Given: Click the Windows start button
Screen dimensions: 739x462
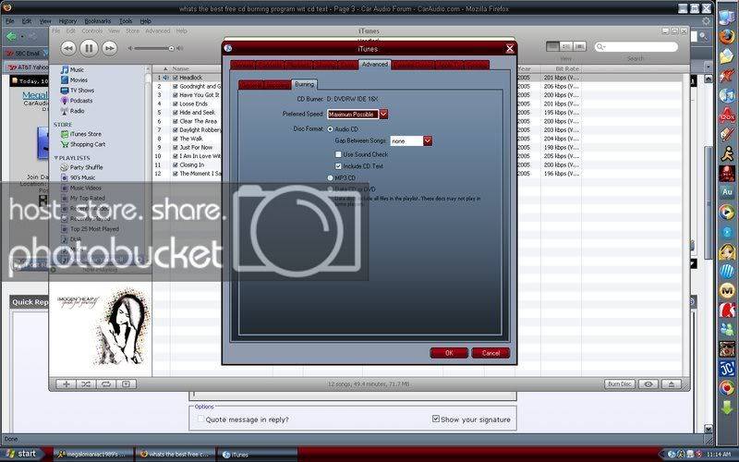Looking at the screenshot, I should coord(21,454).
